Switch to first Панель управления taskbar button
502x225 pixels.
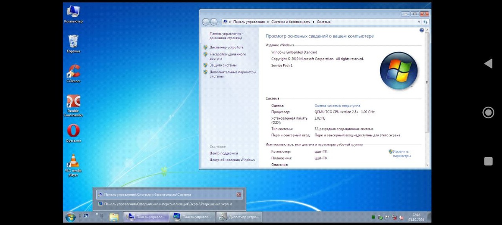(146, 217)
